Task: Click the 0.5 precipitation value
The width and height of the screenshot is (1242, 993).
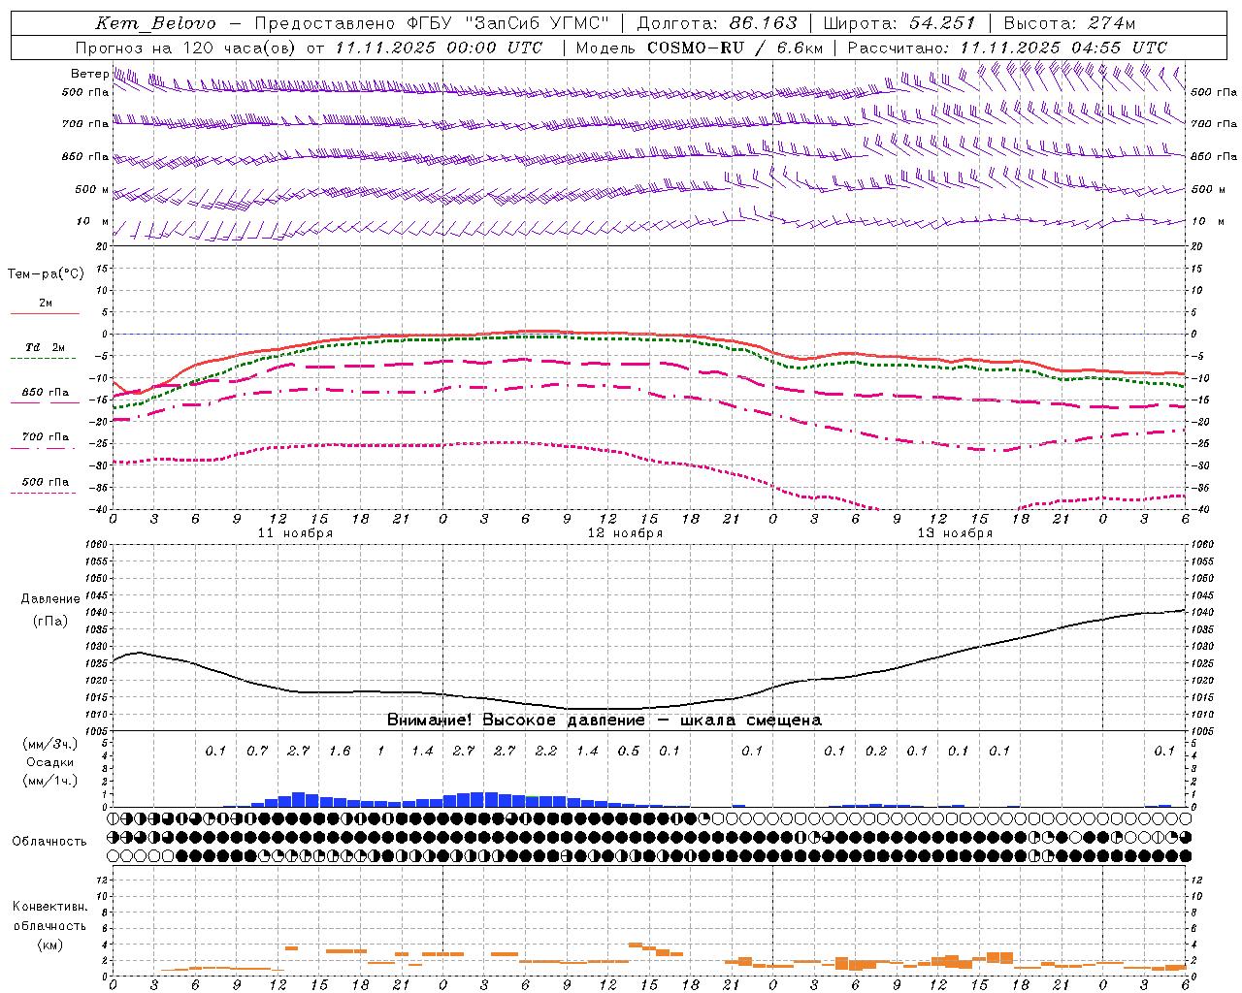Action: [629, 752]
